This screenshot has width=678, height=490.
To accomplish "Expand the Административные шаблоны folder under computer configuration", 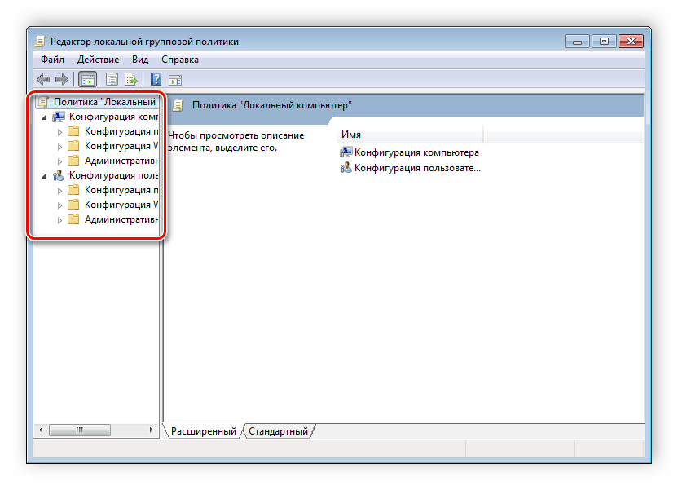I will click(x=59, y=161).
